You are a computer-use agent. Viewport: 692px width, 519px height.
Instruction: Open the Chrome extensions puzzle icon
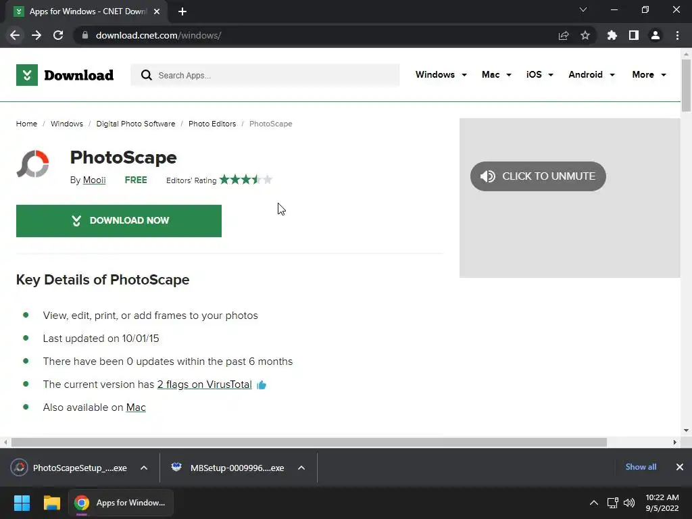612,35
